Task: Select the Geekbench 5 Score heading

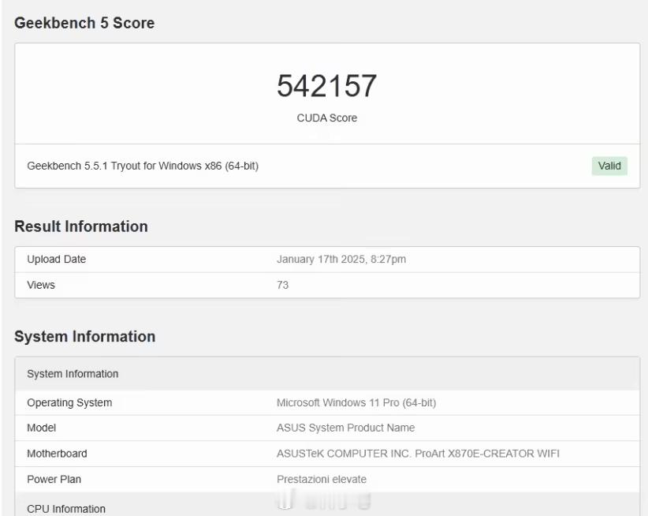Action: point(84,23)
